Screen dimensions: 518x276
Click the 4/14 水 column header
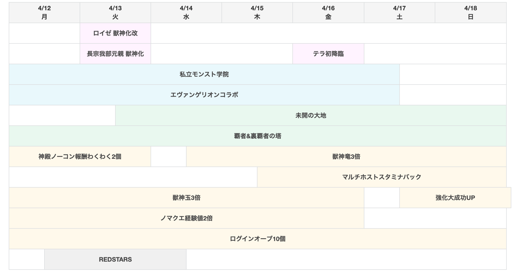[186, 13]
